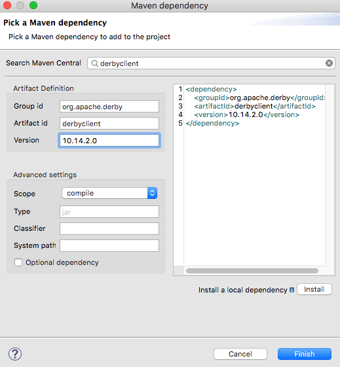Screen dimensions: 340x367
Task: Close the Maven dependency window
Action: point(7,5)
